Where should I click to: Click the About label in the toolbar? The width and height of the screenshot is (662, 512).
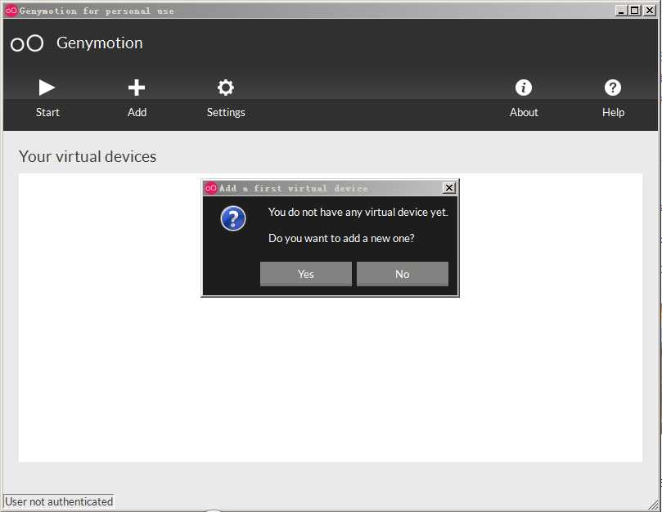[x=524, y=112]
